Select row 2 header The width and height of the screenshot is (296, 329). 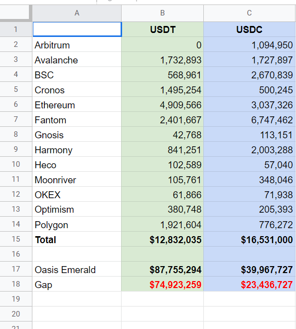(x=16, y=44)
